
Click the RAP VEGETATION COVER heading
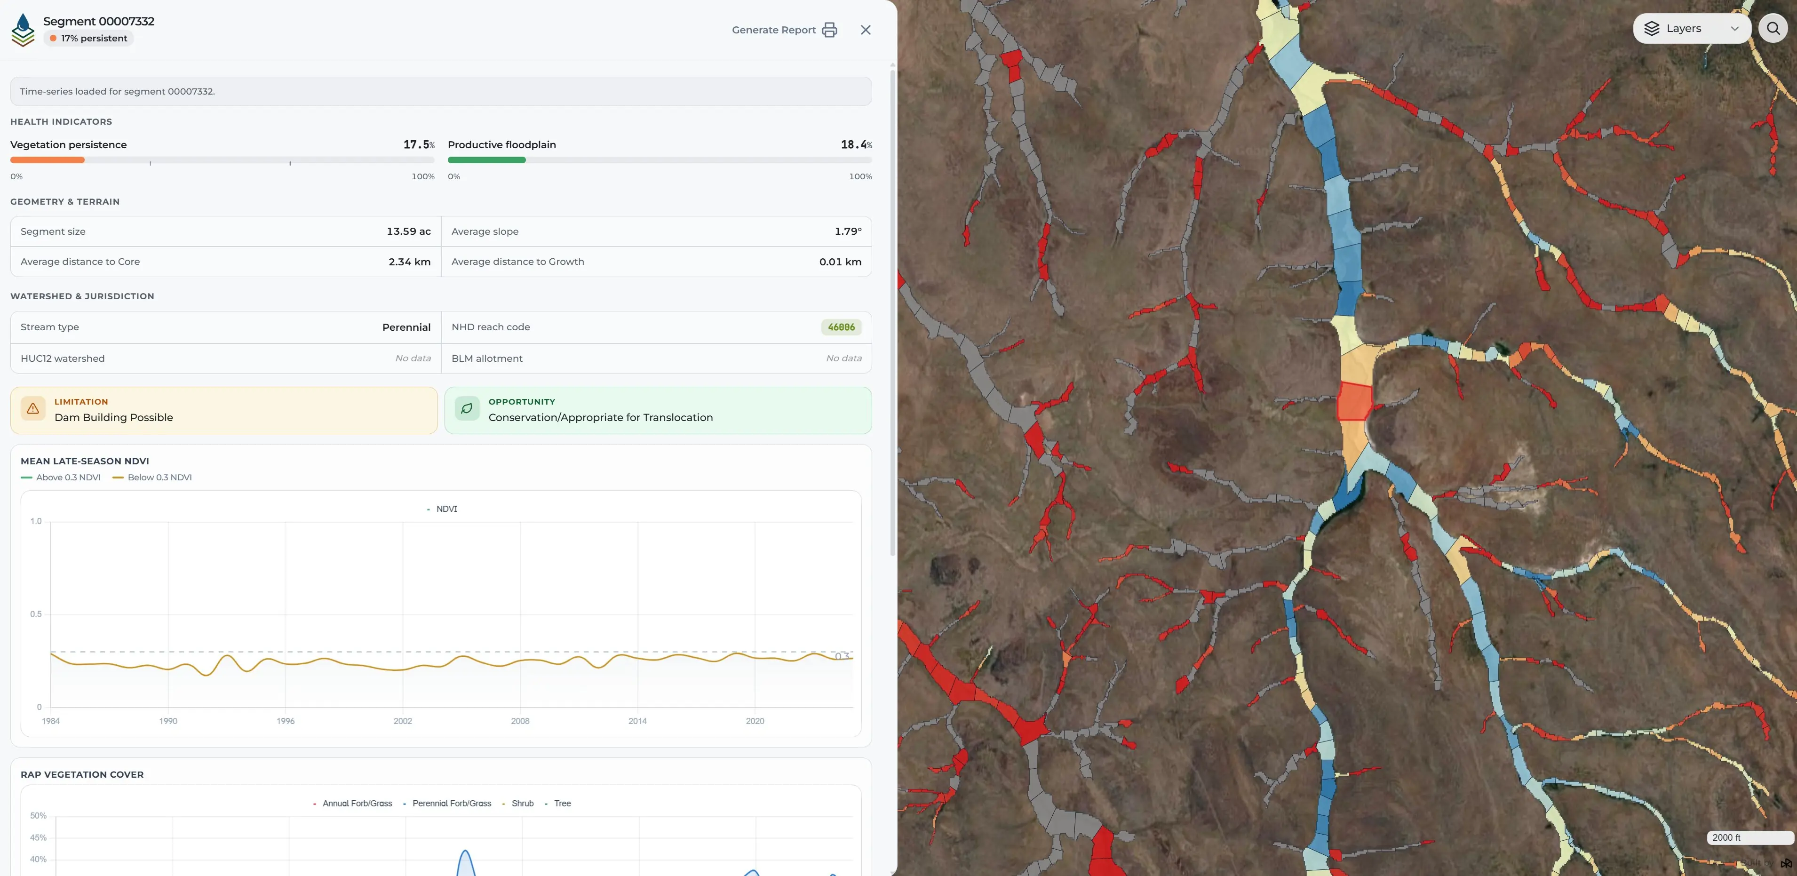[82, 775]
